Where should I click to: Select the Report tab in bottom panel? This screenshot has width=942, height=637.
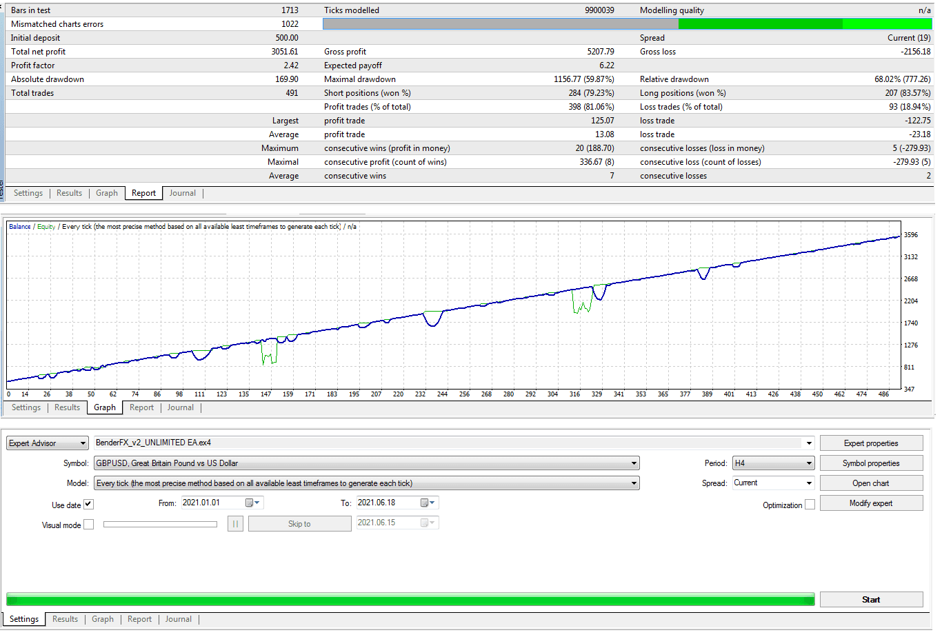pyautogui.click(x=139, y=619)
